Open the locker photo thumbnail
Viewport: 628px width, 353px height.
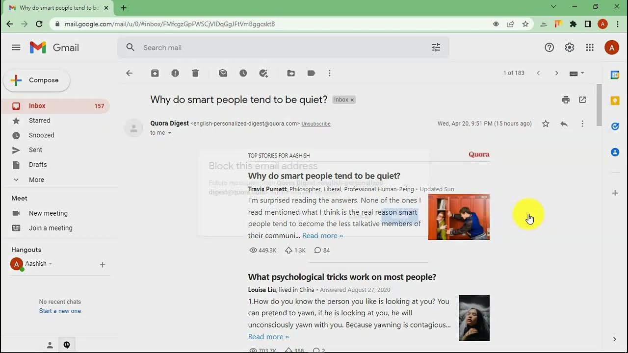[x=459, y=217]
